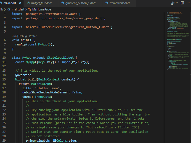Click the second_page.dart import string

click(64, 18)
